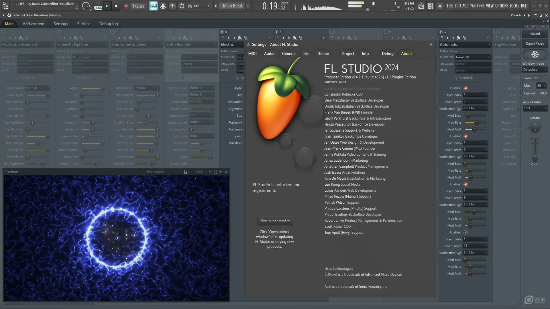
Task: Open the Add content tab
Action: click(x=34, y=24)
